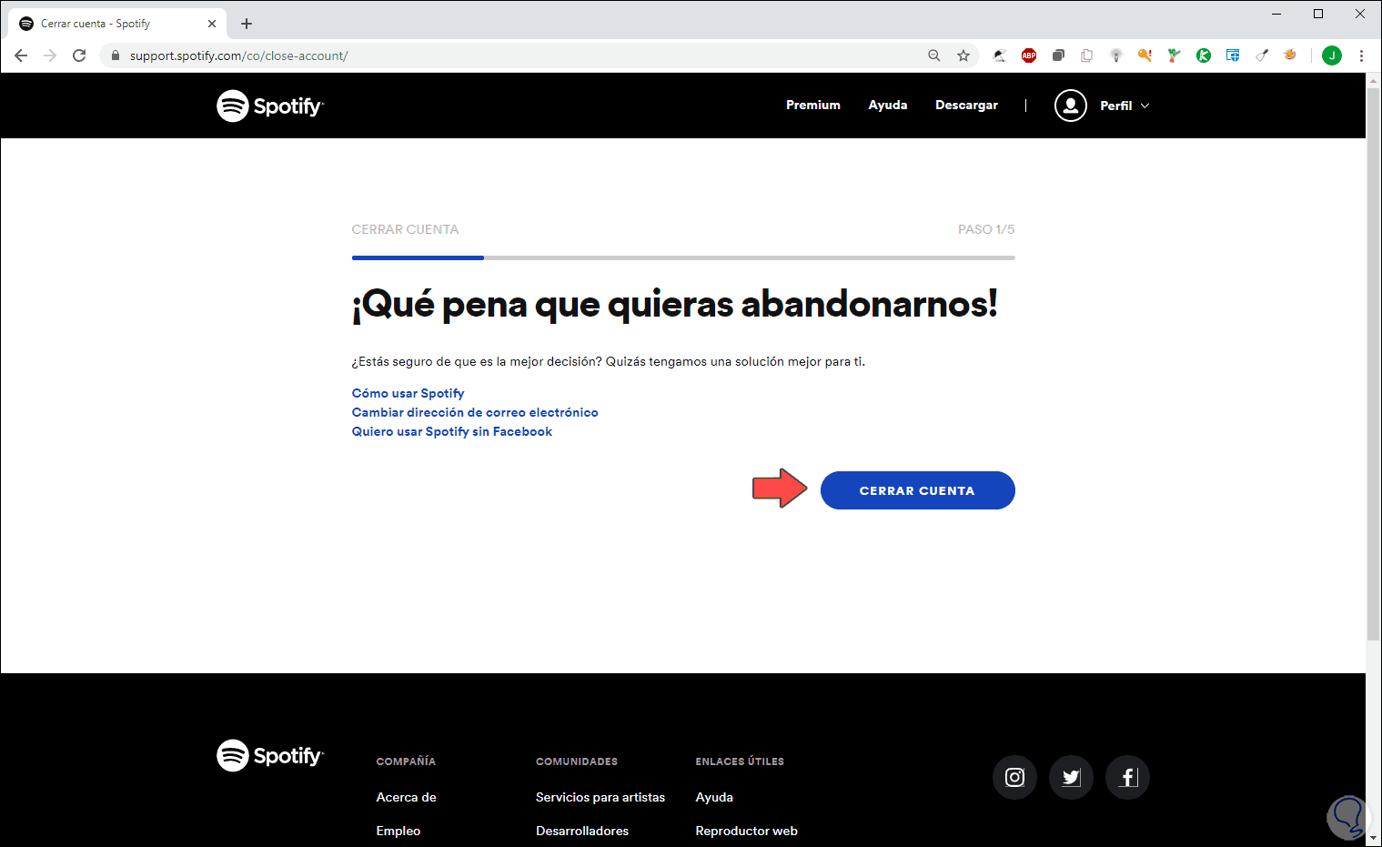
Task: Click the Spotify logo in the footer
Action: click(270, 755)
